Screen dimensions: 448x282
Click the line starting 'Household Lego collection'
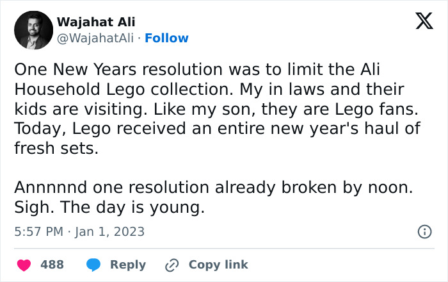(209, 89)
